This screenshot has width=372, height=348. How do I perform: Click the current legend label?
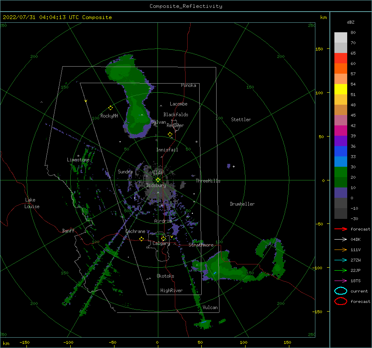point(359,291)
